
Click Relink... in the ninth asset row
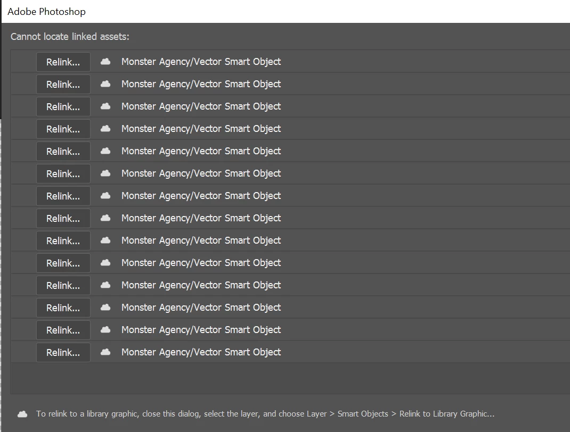63,240
